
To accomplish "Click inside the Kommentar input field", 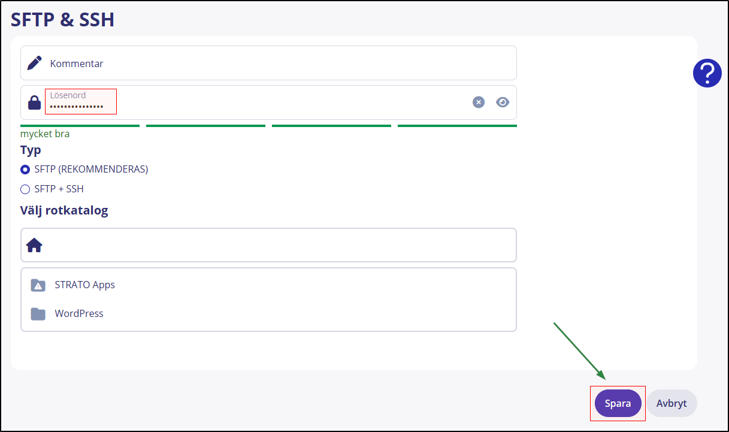I will [x=270, y=62].
